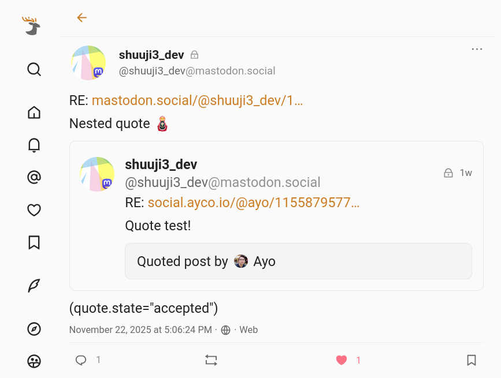Open Explore via the compass icon
The image size is (501, 378).
[34, 329]
